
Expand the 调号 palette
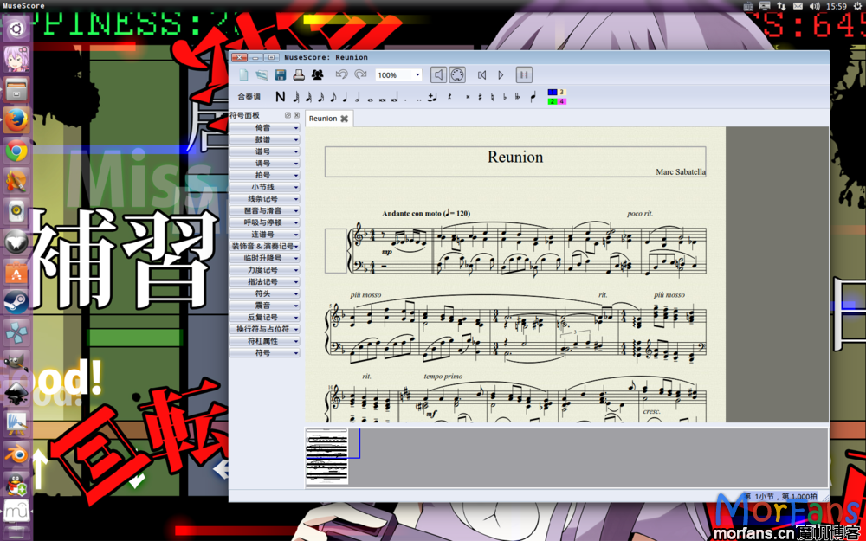point(265,164)
